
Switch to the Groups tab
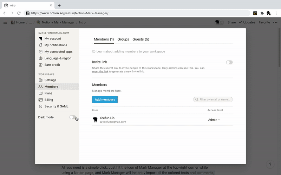pyautogui.click(x=123, y=39)
